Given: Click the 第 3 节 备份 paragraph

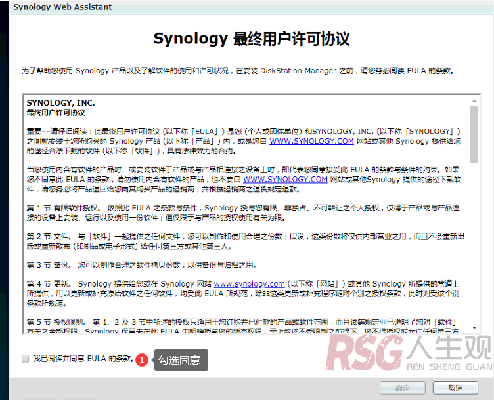Looking at the screenshot, I should pos(141,265).
